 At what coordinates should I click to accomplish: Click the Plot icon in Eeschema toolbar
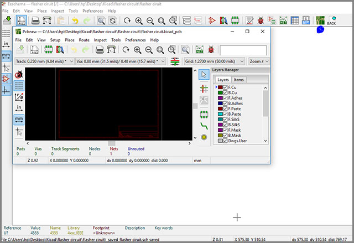click(x=47, y=20)
